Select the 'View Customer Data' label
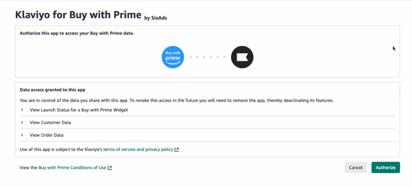The image size is (412, 187). pos(50,122)
